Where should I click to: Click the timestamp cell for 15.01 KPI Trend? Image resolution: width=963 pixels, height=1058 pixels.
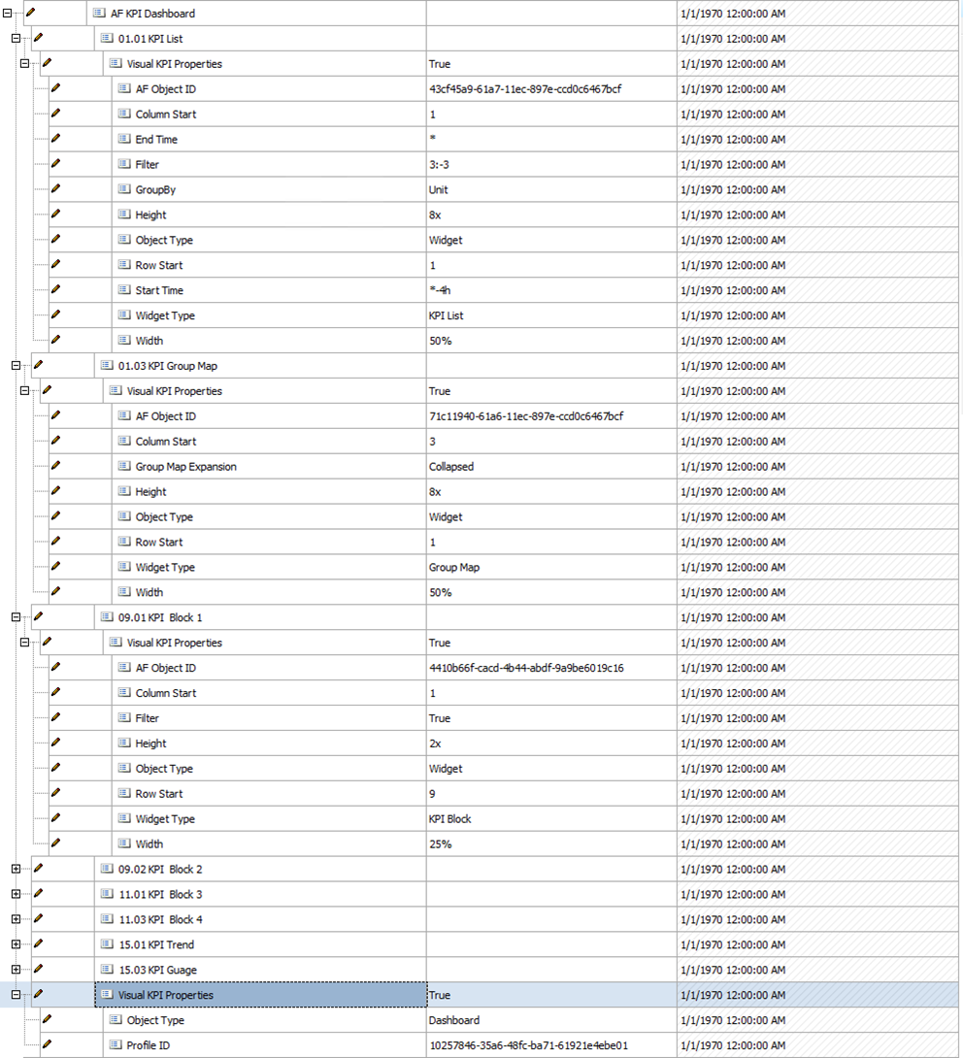point(733,944)
